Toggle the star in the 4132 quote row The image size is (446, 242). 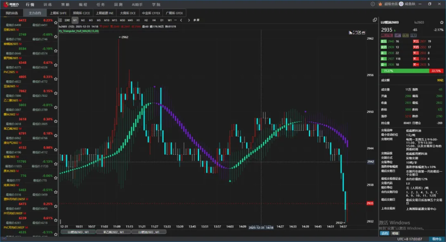coord(56,150)
